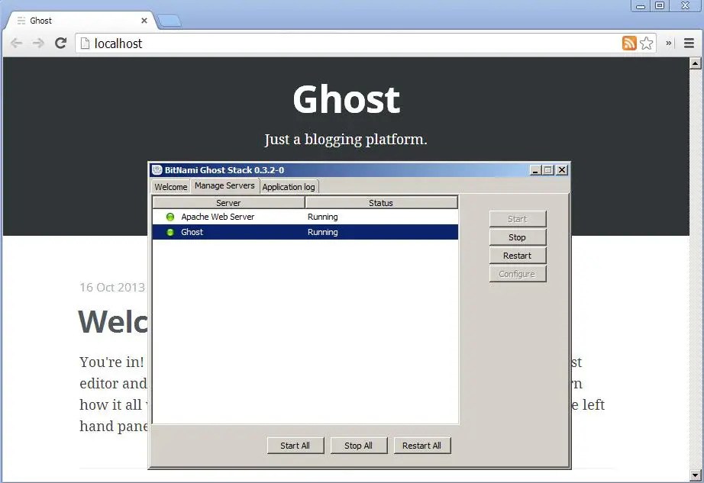704x483 pixels.
Task: Click the browser forward arrow
Action: point(38,43)
